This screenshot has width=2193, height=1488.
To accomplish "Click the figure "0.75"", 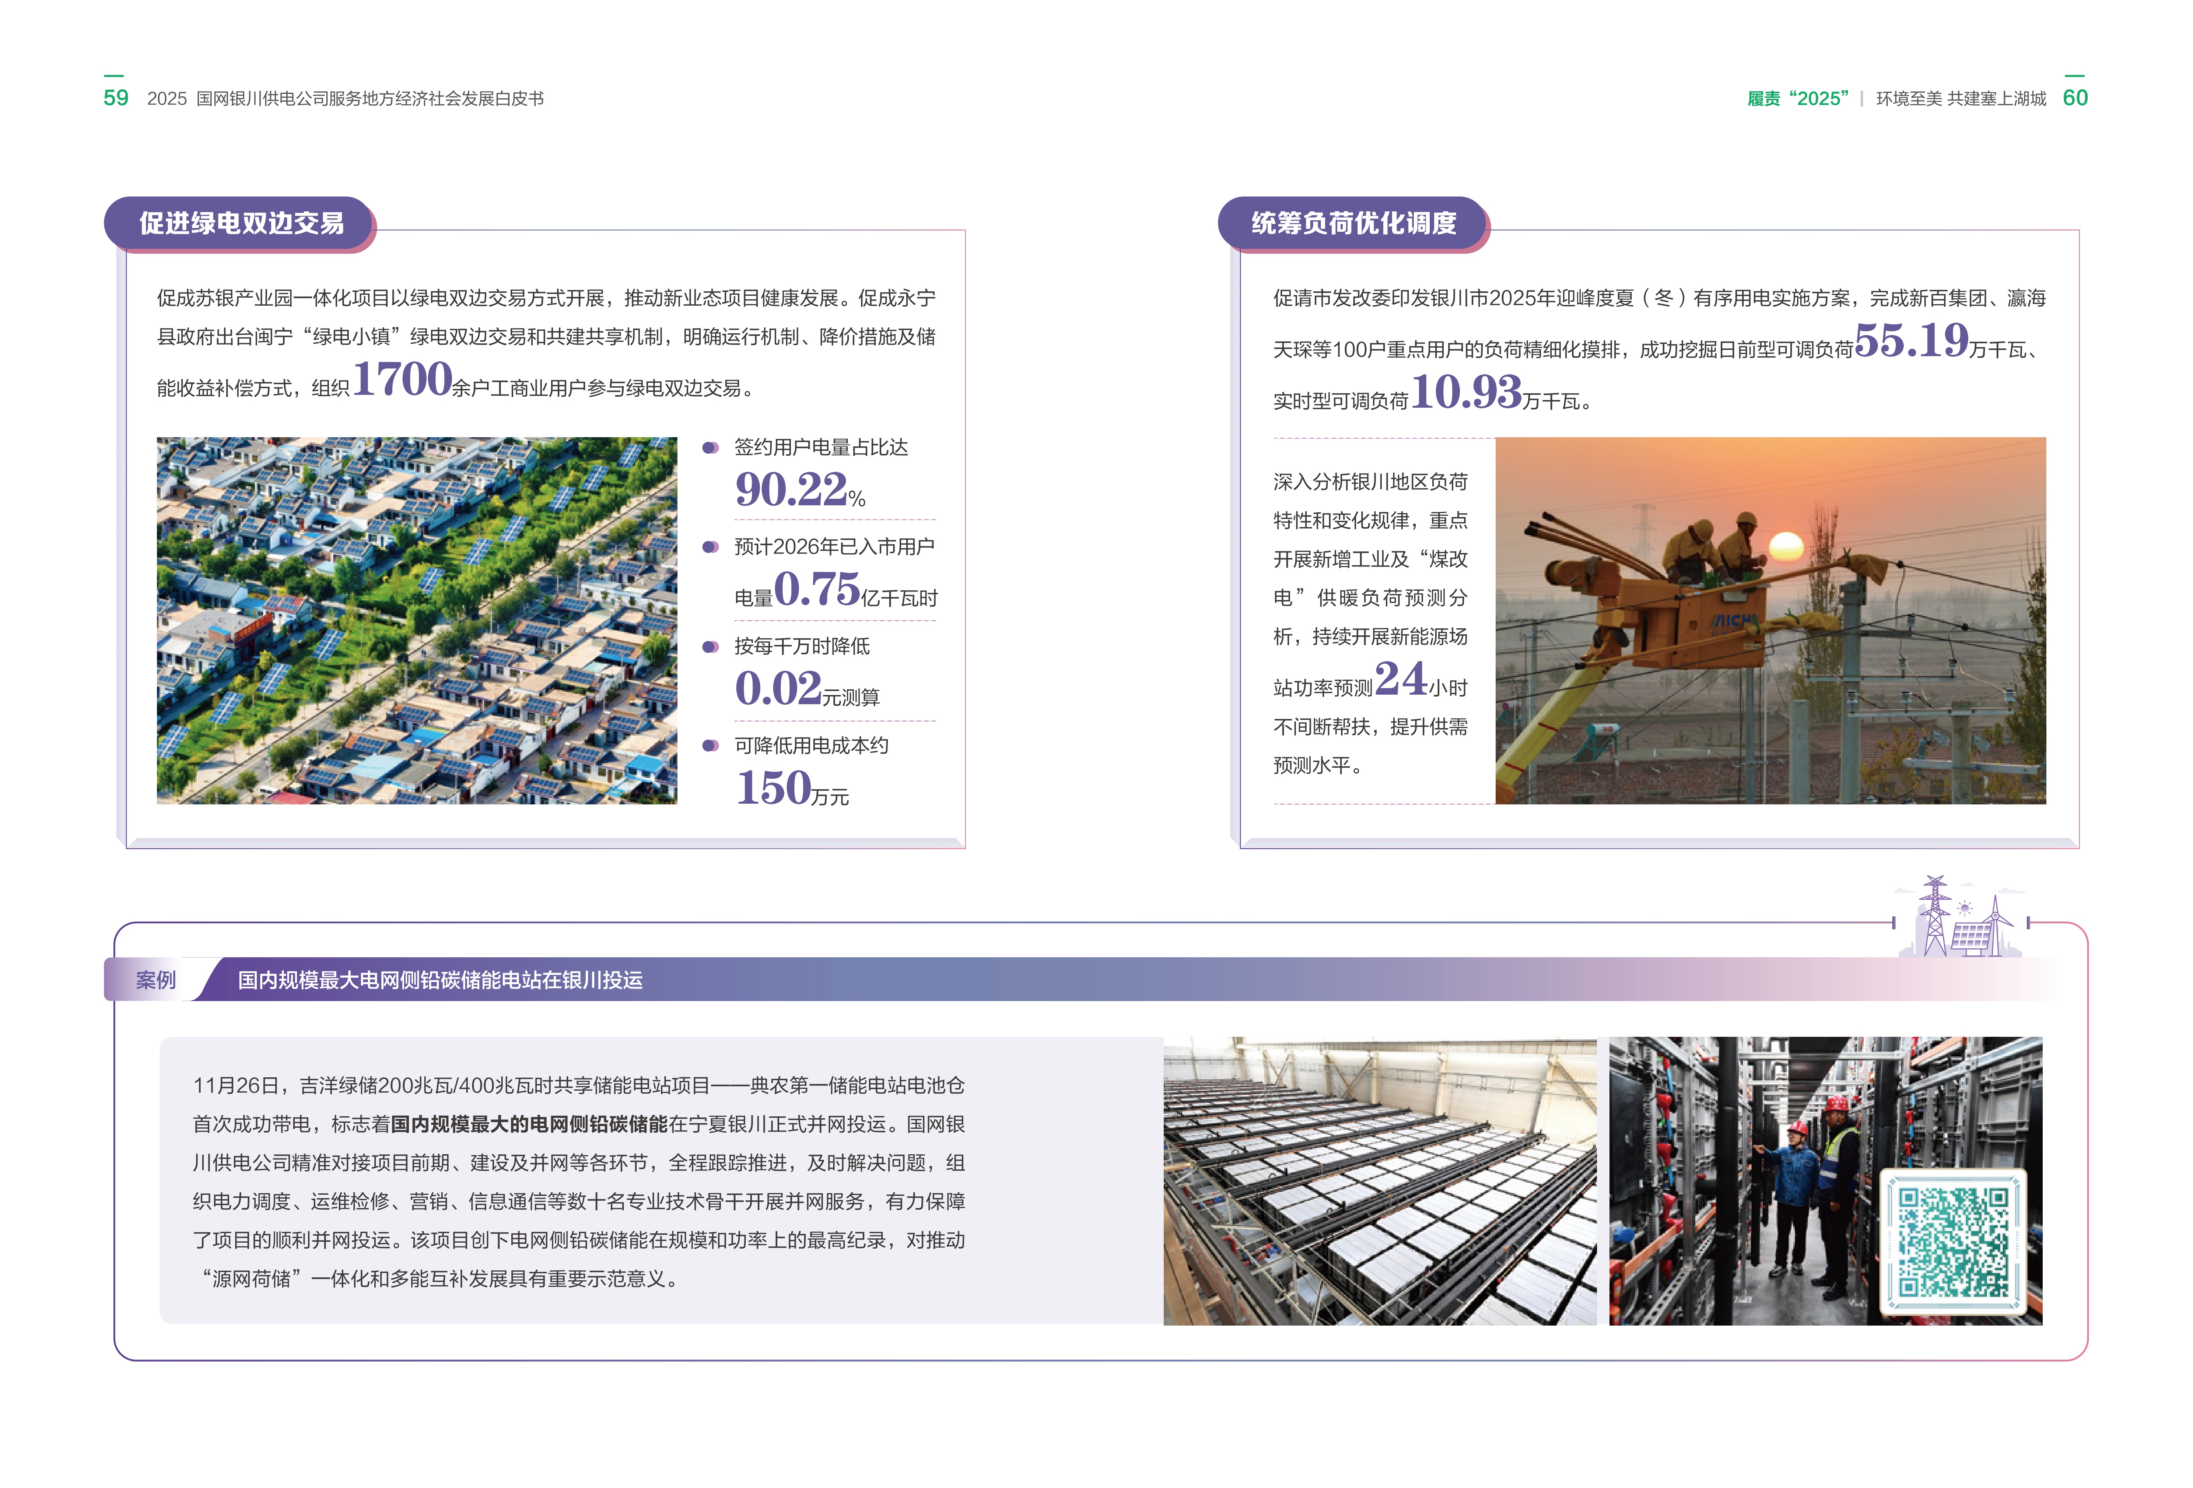I will (x=817, y=590).
